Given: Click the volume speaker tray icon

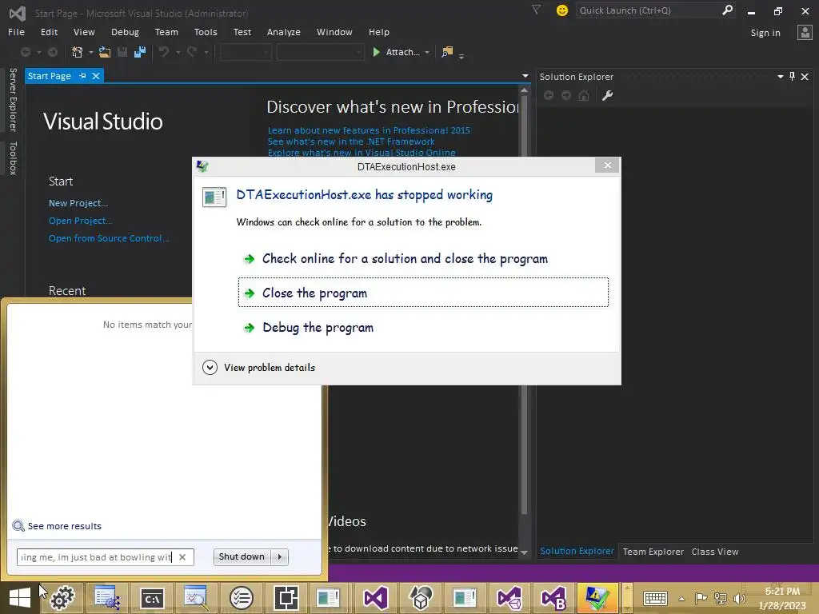Looking at the screenshot, I should (739, 598).
